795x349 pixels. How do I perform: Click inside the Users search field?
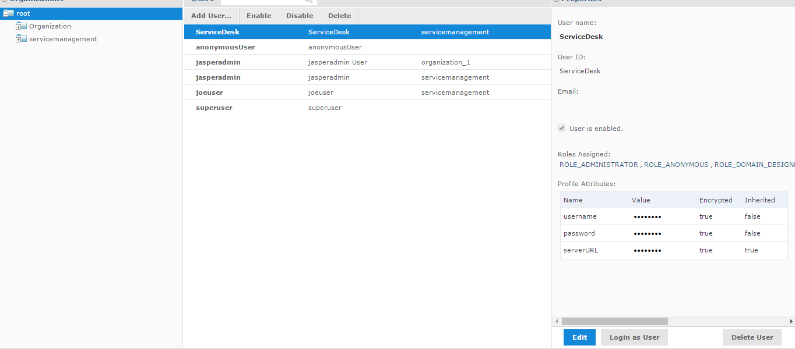point(262,2)
